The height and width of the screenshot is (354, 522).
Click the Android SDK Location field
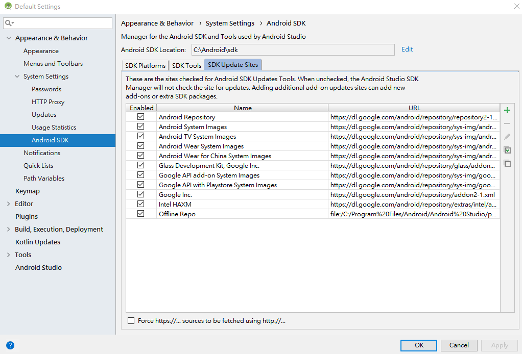pyautogui.click(x=293, y=50)
